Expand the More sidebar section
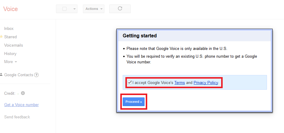This screenshot has height=133, width=284. pos(10,62)
